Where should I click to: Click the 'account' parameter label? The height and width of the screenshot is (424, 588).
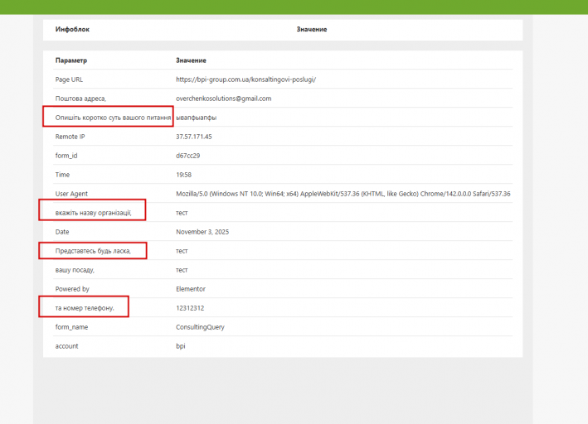point(66,346)
